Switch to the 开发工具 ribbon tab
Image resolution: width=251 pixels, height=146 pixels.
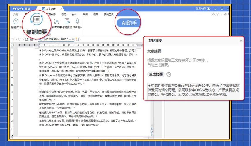(109, 15)
